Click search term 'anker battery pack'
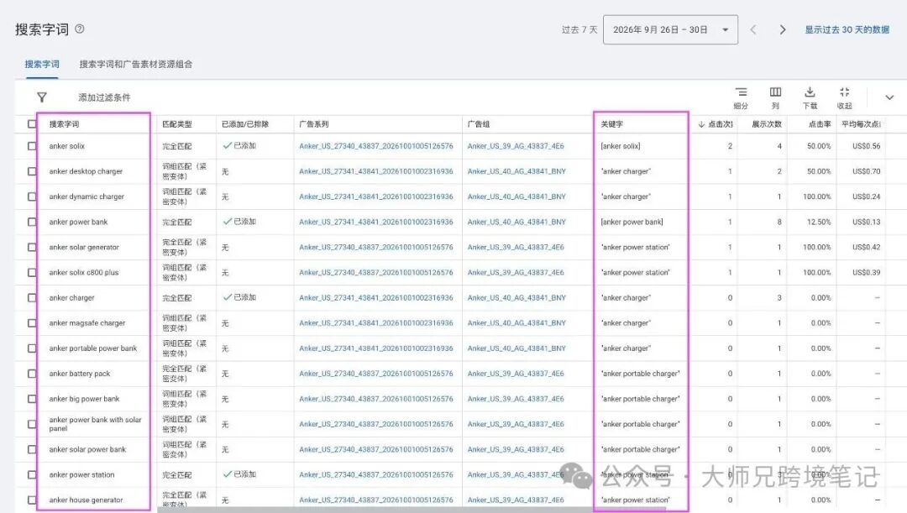907x513 pixels. pyautogui.click(x=80, y=374)
